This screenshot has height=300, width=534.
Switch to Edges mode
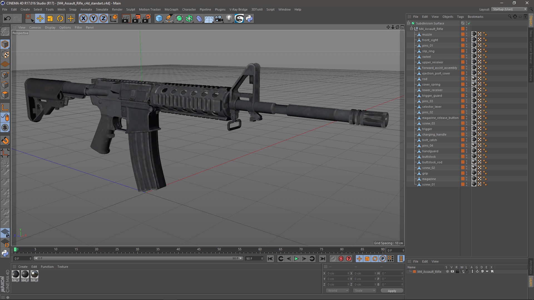pyautogui.click(x=5, y=85)
